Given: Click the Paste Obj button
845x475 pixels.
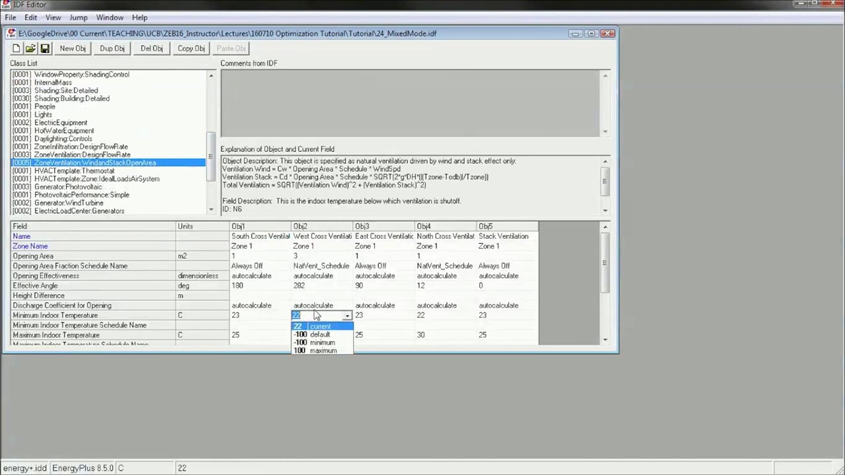Looking at the screenshot, I should (231, 48).
